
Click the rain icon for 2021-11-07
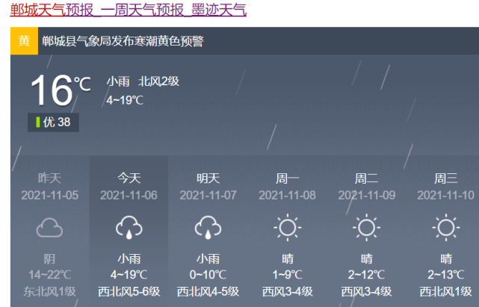pyautogui.click(x=208, y=228)
